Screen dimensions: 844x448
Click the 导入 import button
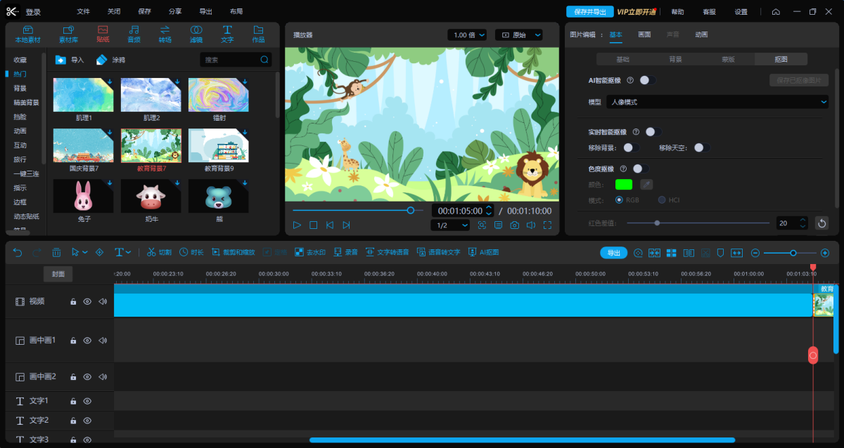coord(70,60)
